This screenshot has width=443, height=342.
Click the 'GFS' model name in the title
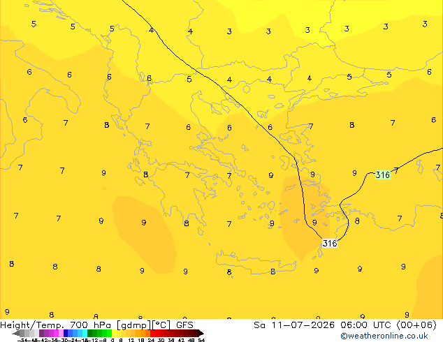(x=184, y=325)
